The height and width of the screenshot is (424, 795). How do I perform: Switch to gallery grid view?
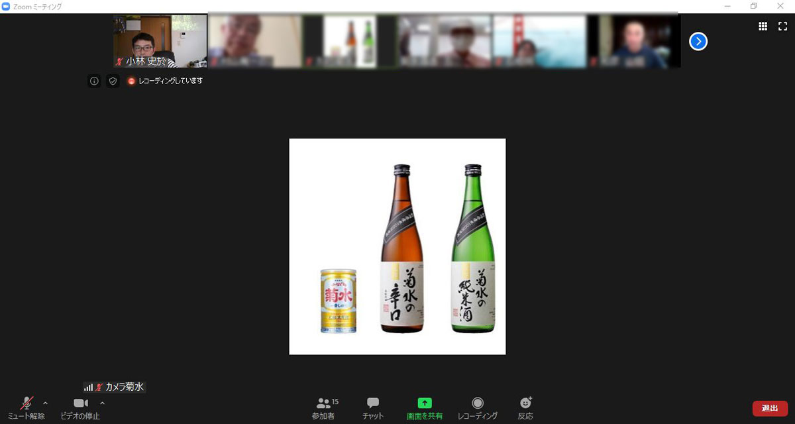point(763,26)
